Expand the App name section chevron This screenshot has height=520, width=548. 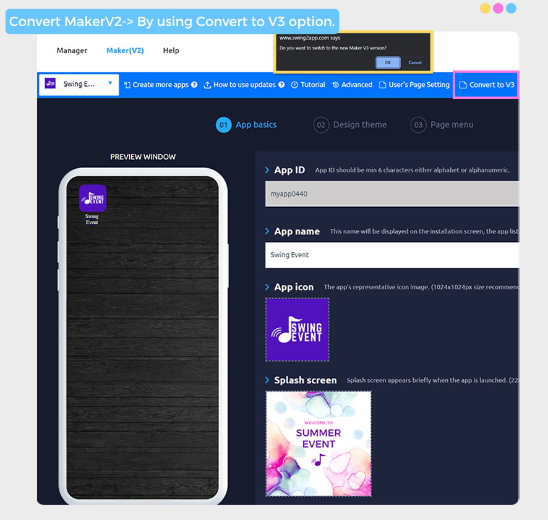(x=267, y=231)
